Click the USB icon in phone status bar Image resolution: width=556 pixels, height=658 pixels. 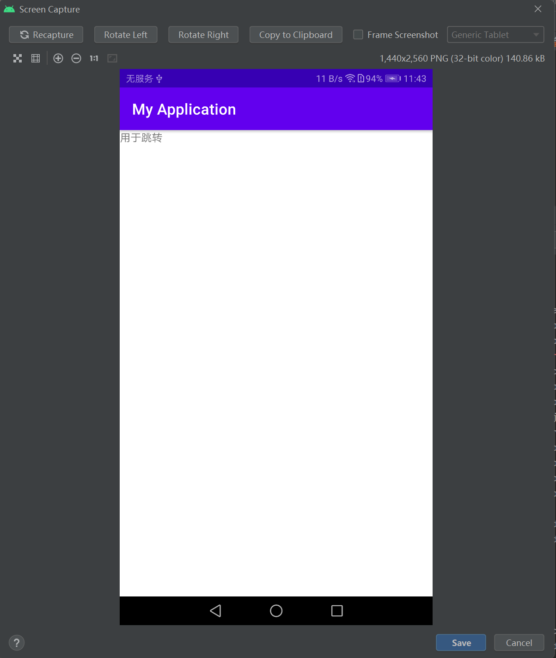click(159, 79)
